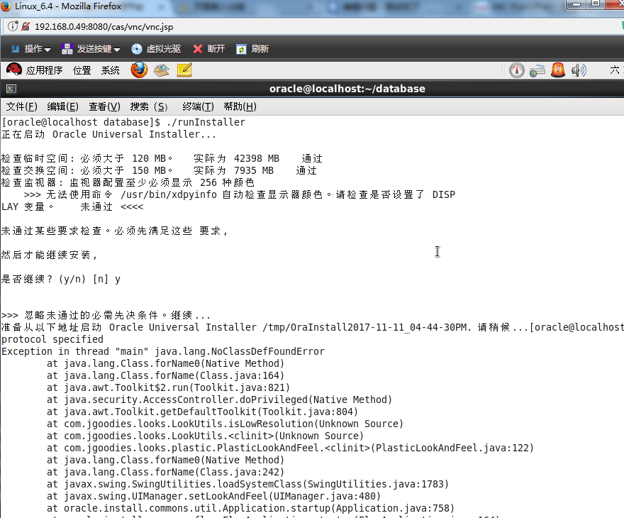Open the 终端(T) terminal menu
Screen dimensions: 624x518
click(x=198, y=106)
